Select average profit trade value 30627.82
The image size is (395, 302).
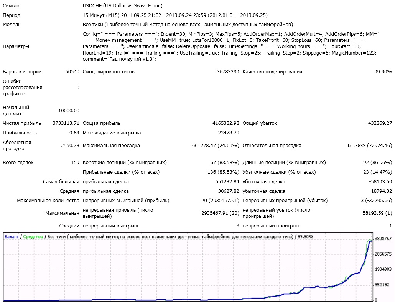tap(229, 191)
